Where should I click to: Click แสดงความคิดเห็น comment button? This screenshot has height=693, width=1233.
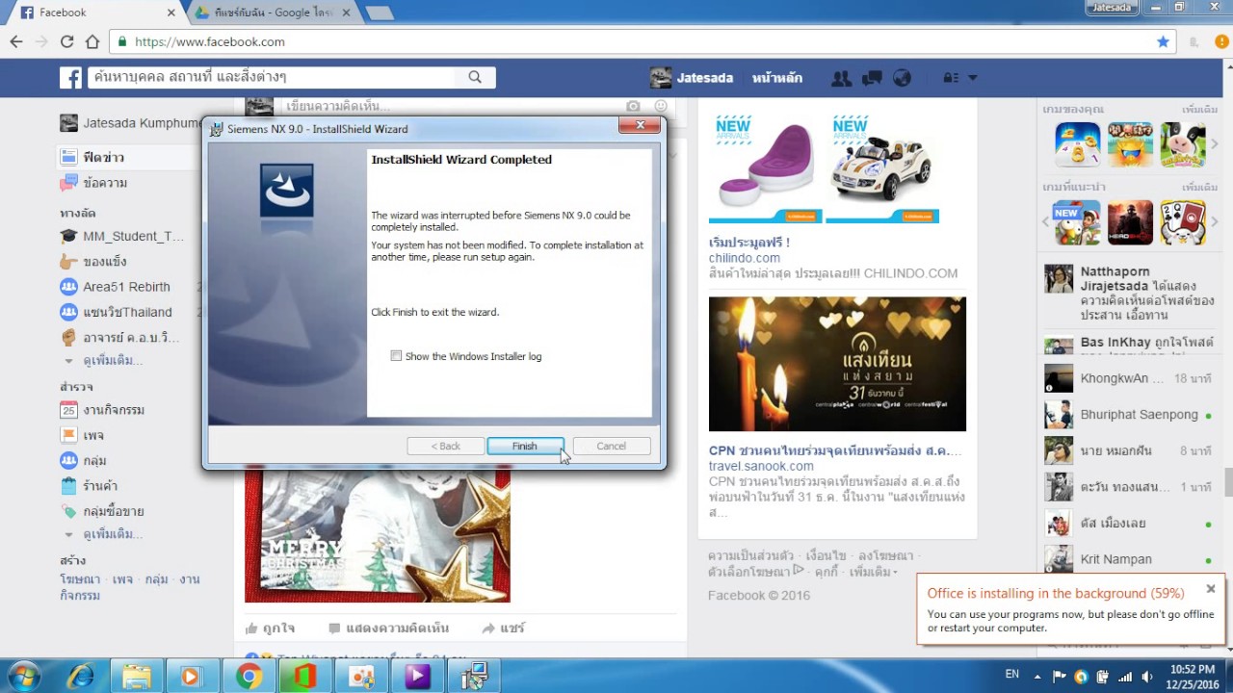tap(389, 628)
